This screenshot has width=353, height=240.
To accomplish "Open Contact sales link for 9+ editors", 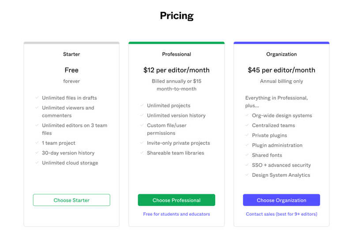I will pyautogui.click(x=282, y=214).
